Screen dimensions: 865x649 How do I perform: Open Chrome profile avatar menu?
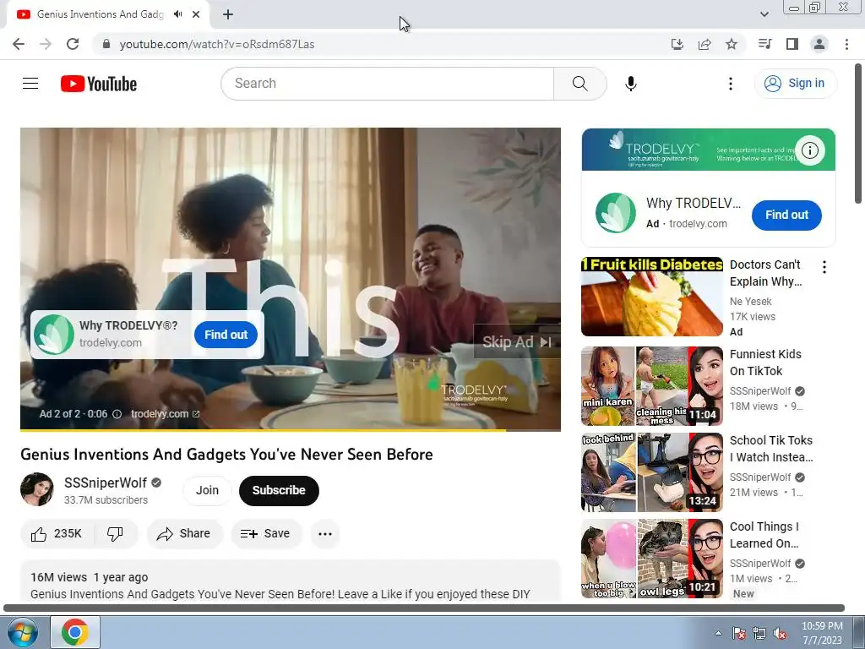tap(819, 44)
